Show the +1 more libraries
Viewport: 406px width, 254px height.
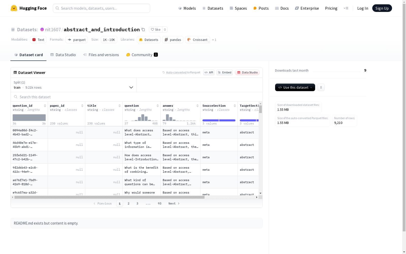pos(214,40)
